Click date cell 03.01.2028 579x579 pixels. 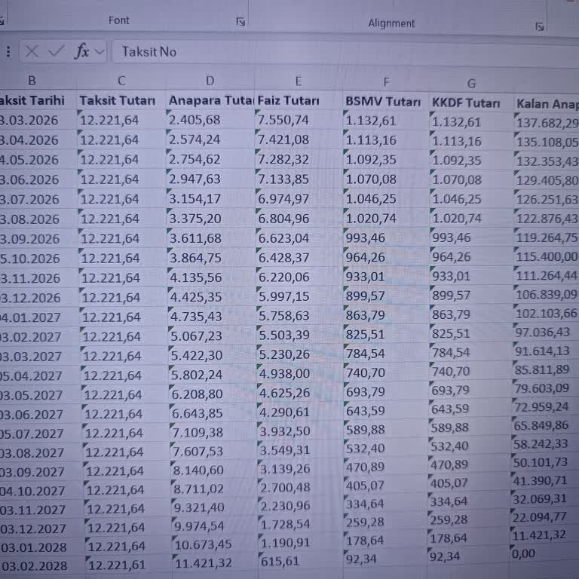pos(43,547)
